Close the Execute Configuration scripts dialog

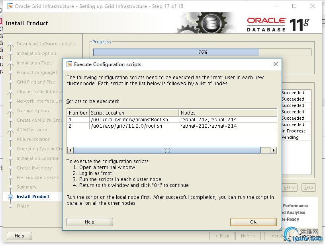[x=276, y=64]
